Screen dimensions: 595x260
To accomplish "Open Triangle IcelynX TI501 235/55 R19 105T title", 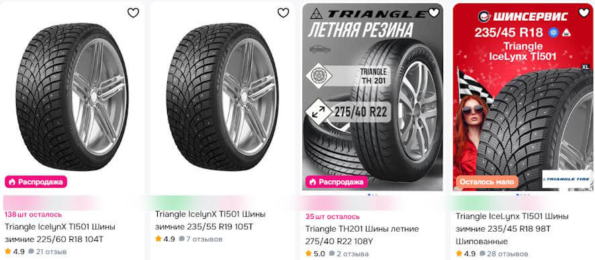I will pos(210,220).
